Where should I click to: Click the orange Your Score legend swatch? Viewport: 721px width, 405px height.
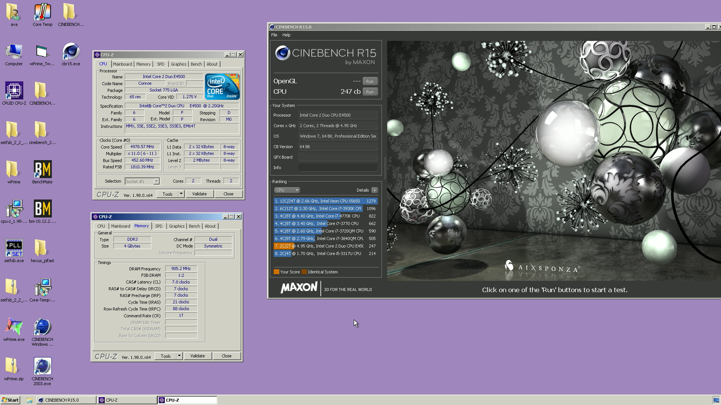(x=276, y=272)
